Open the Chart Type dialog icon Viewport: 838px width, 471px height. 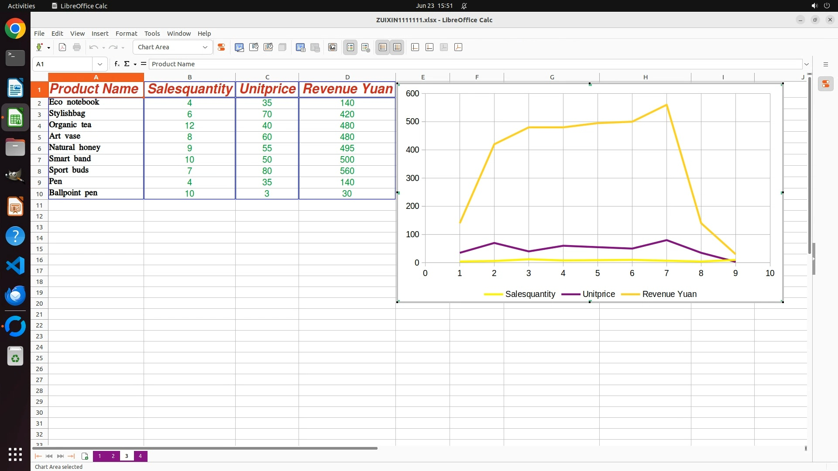(x=239, y=47)
